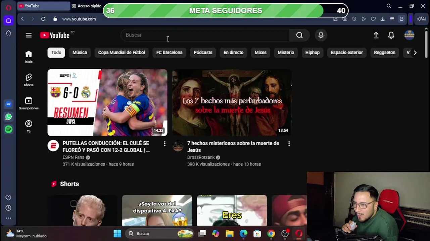Open the Alexa voice Short thumbnail

[x=157, y=210]
